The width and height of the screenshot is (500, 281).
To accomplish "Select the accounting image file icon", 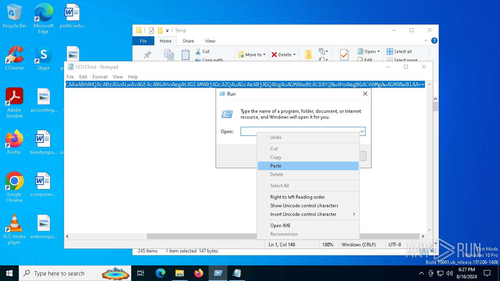I will 44,101.
